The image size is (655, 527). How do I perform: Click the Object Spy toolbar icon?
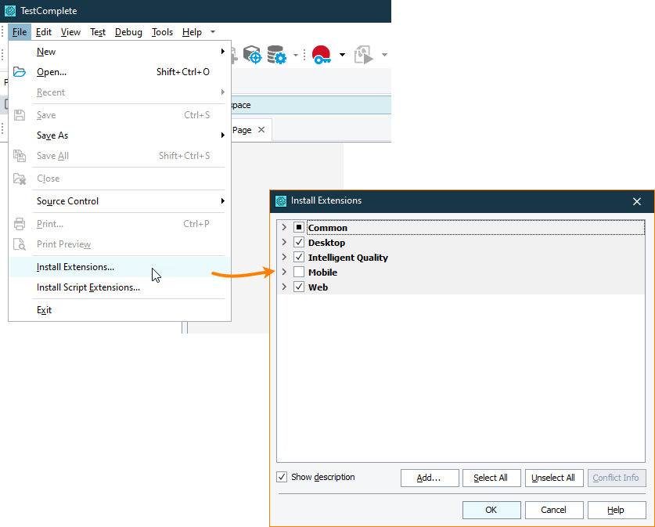coord(252,55)
